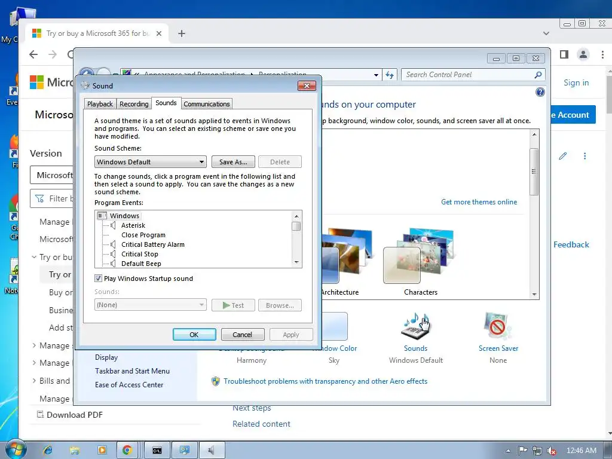This screenshot has width=612, height=459.
Task: Open the Display link
Action: point(106,357)
